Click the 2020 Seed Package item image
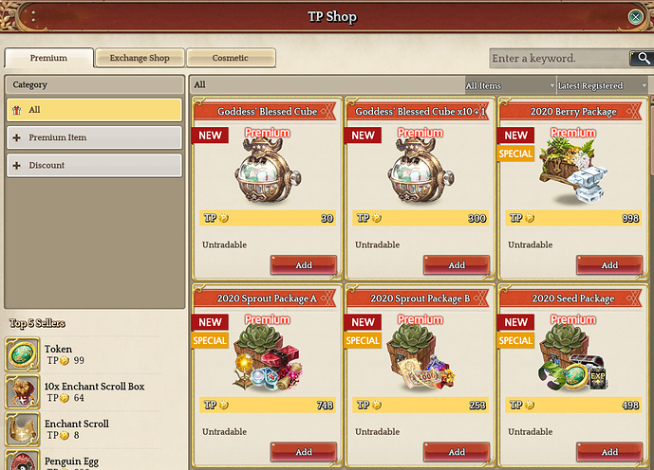Screen dimensions: 654x470 [572, 357]
